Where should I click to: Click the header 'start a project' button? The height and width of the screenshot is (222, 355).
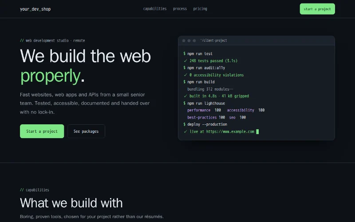coord(317,9)
